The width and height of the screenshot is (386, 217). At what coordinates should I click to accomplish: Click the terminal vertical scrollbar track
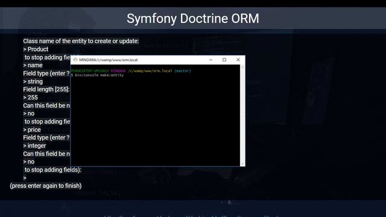pos(242,115)
